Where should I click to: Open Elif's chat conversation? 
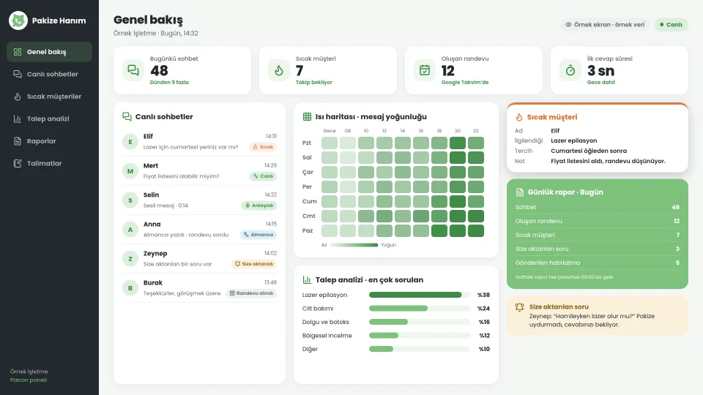(199, 141)
